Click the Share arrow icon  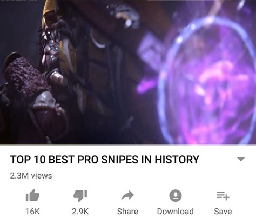pyautogui.click(x=127, y=195)
